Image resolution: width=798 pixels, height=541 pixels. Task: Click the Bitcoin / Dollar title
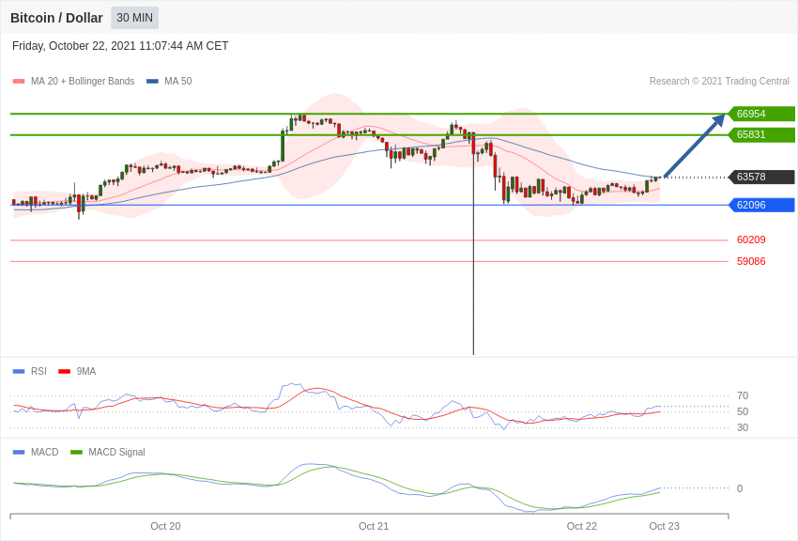[56, 18]
